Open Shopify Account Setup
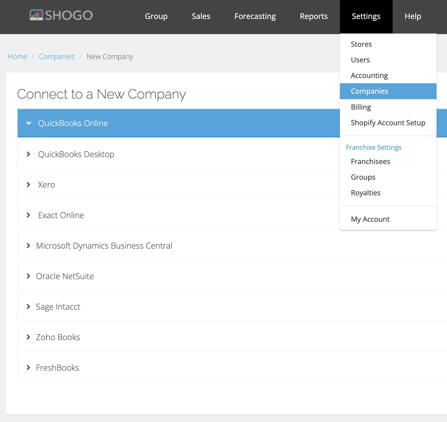This screenshot has height=422, width=447. 388,123
